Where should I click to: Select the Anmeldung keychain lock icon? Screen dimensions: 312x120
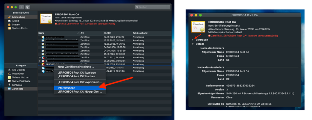pos(9,17)
